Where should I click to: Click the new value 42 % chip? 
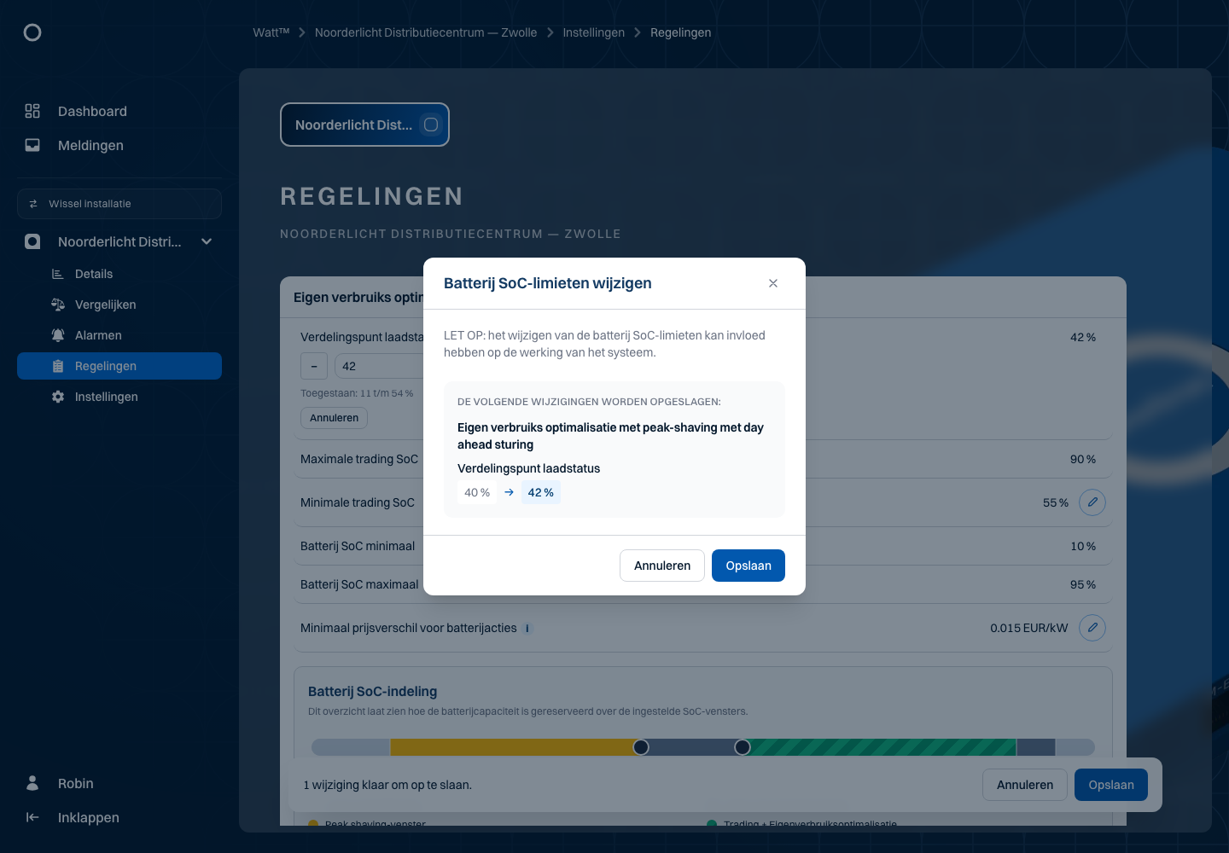[x=541, y=492]
